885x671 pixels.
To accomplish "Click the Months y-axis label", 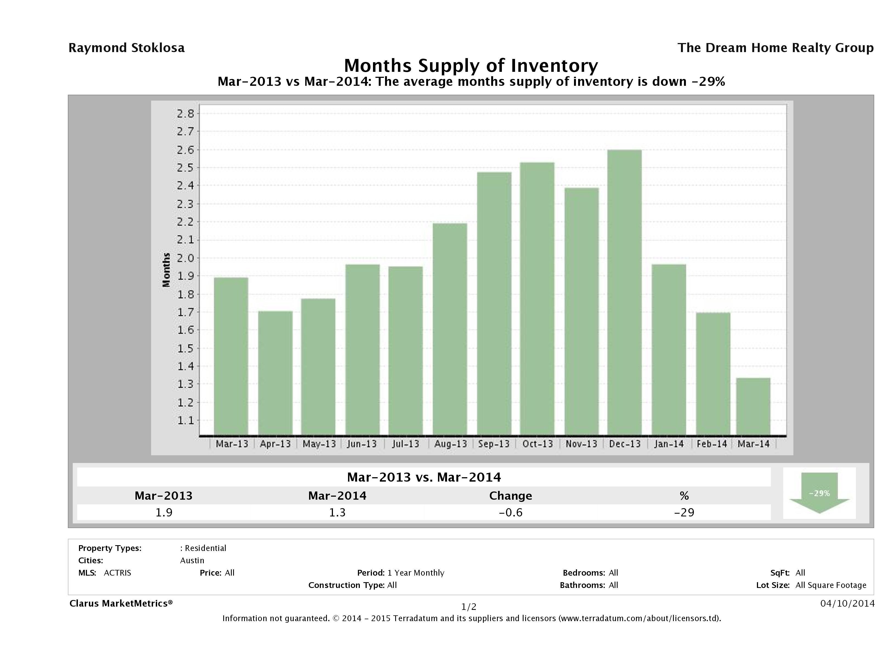I will pos(166,270).
